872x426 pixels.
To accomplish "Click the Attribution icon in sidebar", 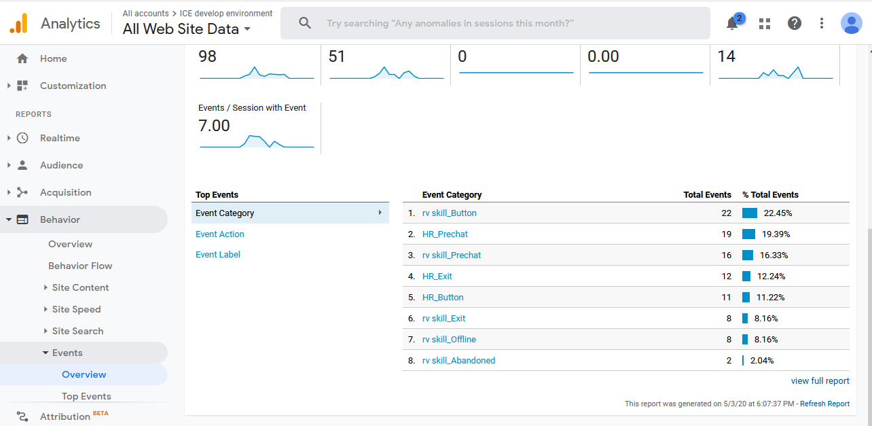I will click(x=22, y=416).
